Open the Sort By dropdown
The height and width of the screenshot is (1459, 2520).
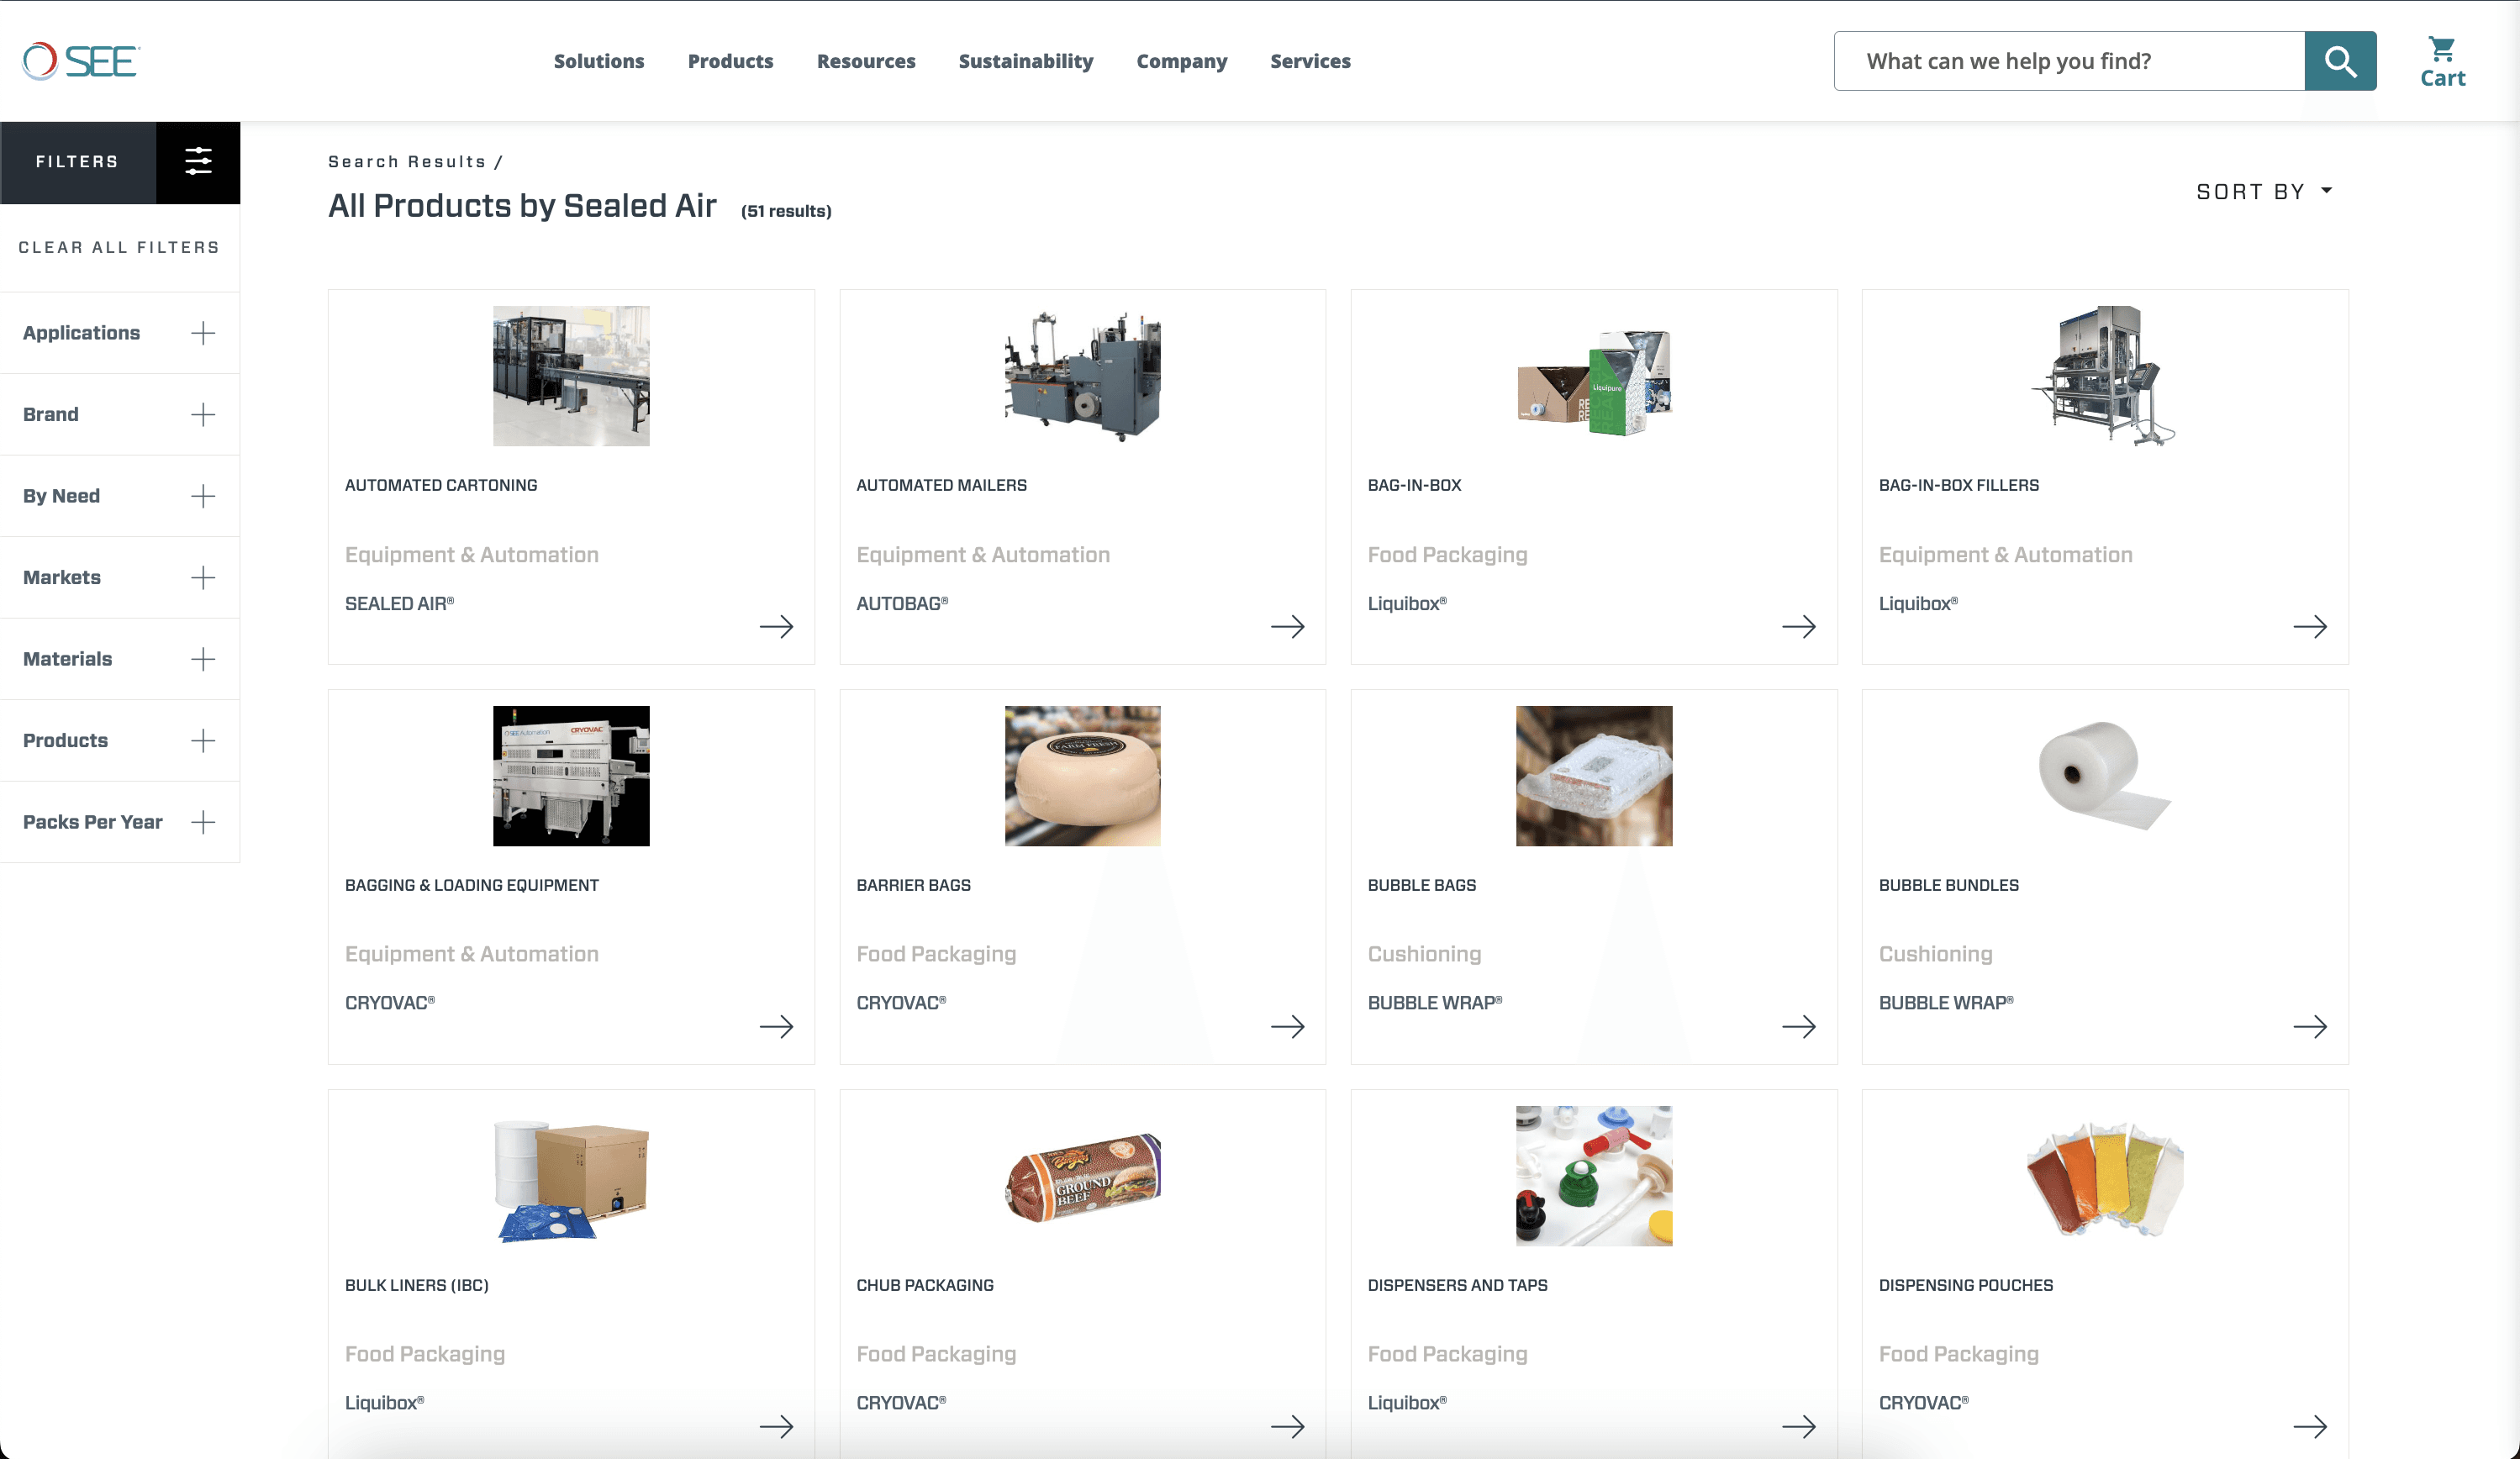(2264, 191)
